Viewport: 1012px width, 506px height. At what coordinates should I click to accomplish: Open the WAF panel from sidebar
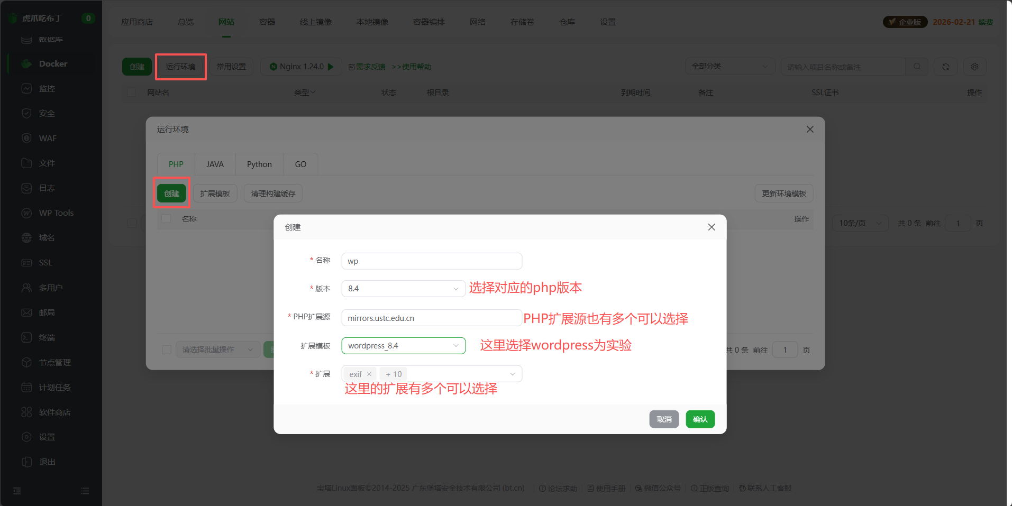47,138
